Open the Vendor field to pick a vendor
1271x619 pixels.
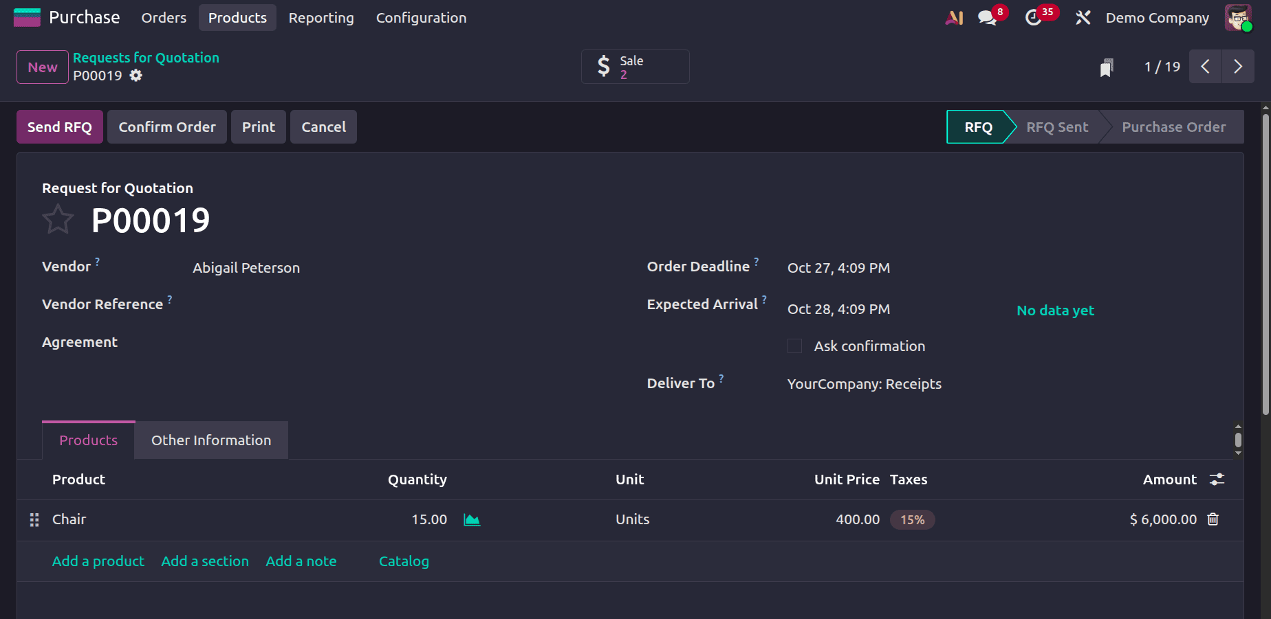[x=246, y=267]
